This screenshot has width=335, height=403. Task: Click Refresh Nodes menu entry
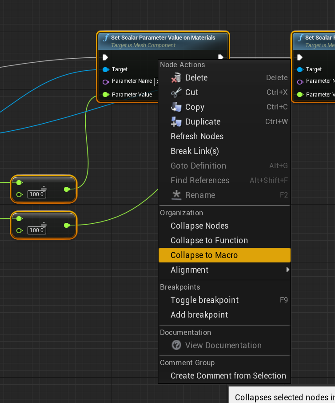[224, 136]
